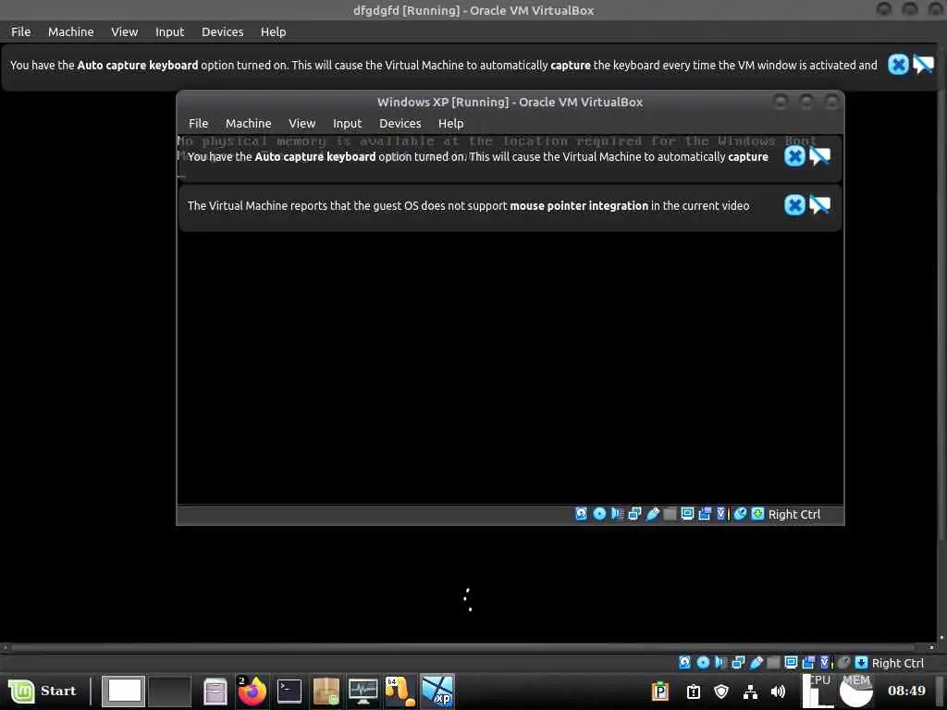Click Right Ctrl label in outer VM status bar
Screen dimensions: 947x710
[898, 663]
